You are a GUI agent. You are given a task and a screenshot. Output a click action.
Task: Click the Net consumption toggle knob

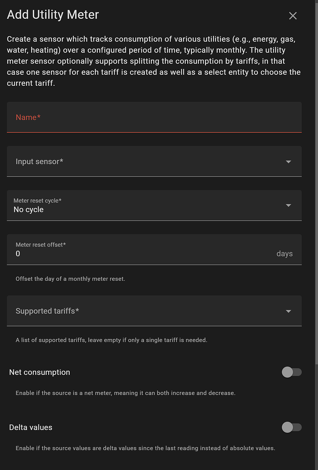288,372
